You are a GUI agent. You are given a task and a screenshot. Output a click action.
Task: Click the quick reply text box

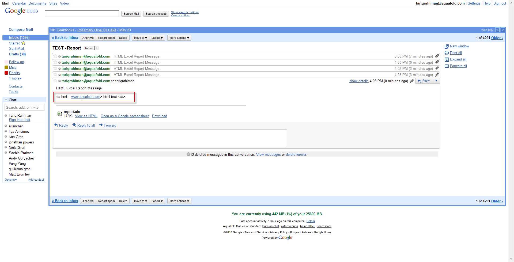coord(170,138)
